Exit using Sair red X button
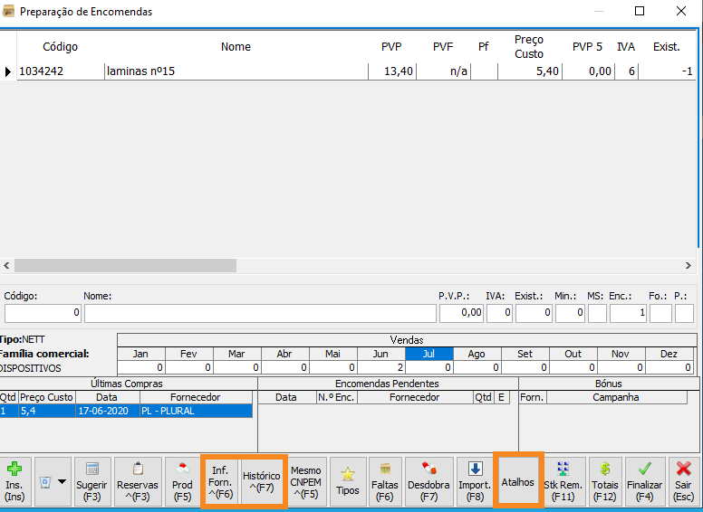 [x=684, y=481]
